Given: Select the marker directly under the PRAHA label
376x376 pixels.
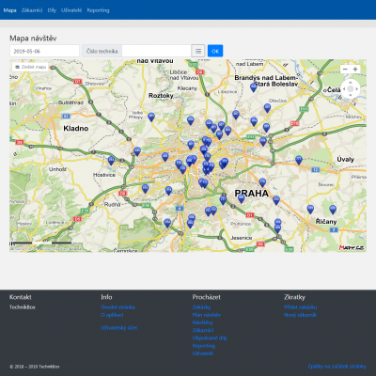Looking at the screenshot, I should pos(241,198).
